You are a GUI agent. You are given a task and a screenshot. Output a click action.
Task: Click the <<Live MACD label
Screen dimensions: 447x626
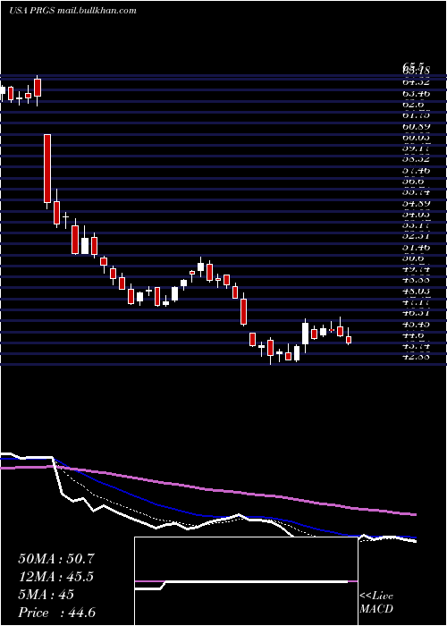[x=376, y=603]
